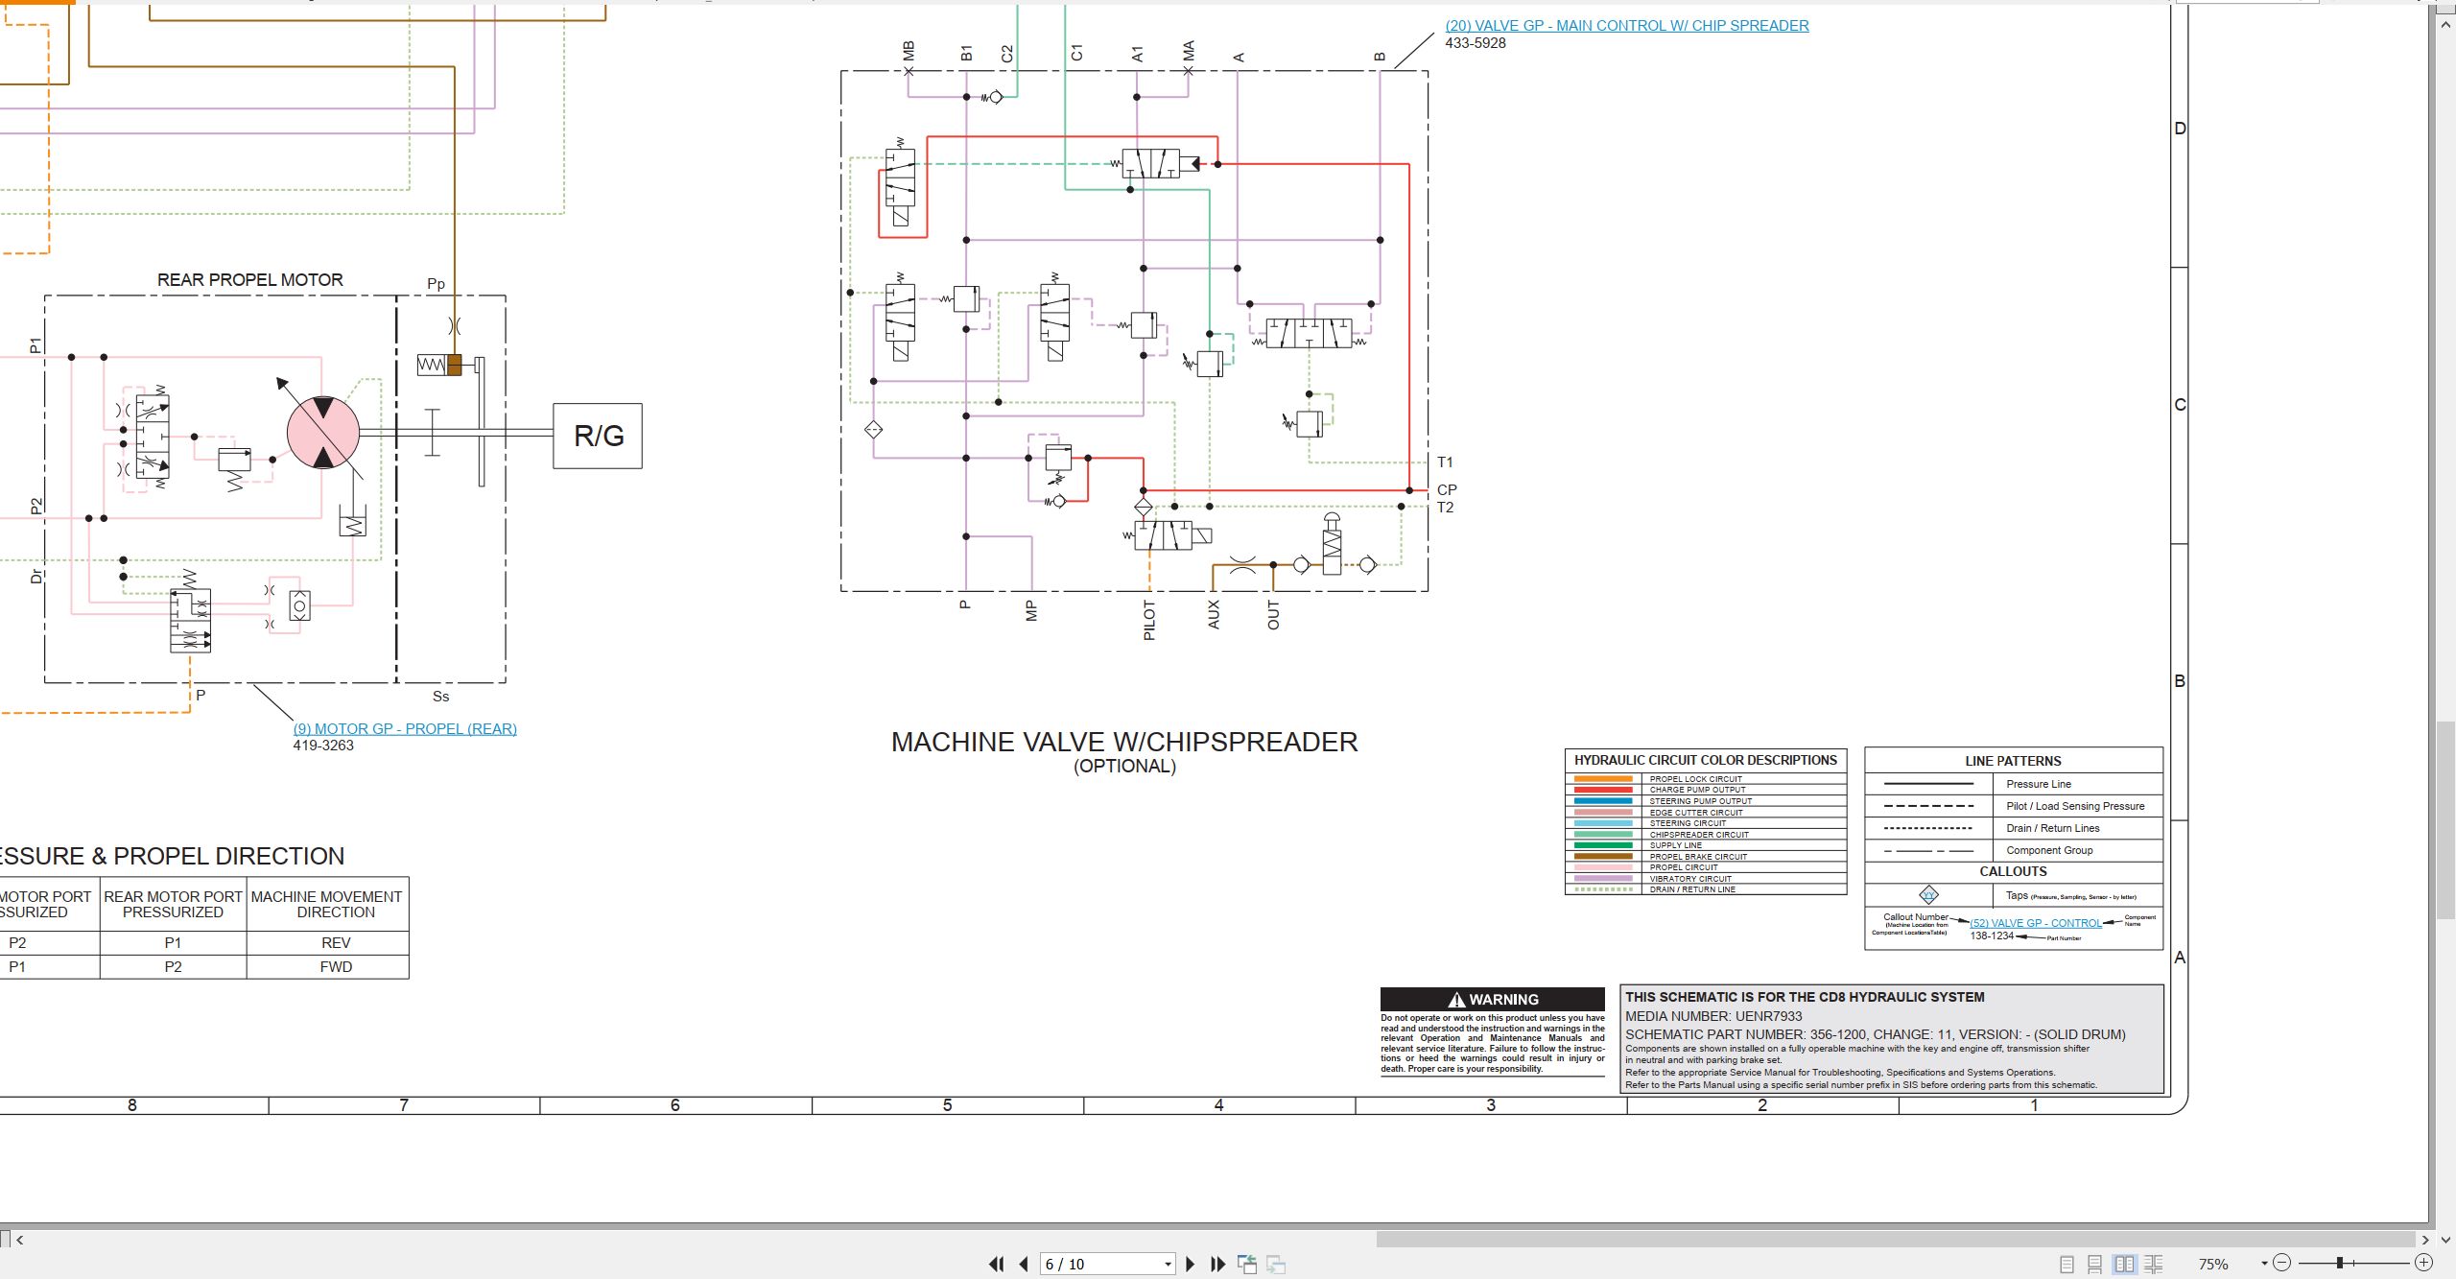Screen dimensions: 2456x1279
Task: Open the (52) Valve GP - Control link
Action: pyautogui.click(x=2036, y=923)
